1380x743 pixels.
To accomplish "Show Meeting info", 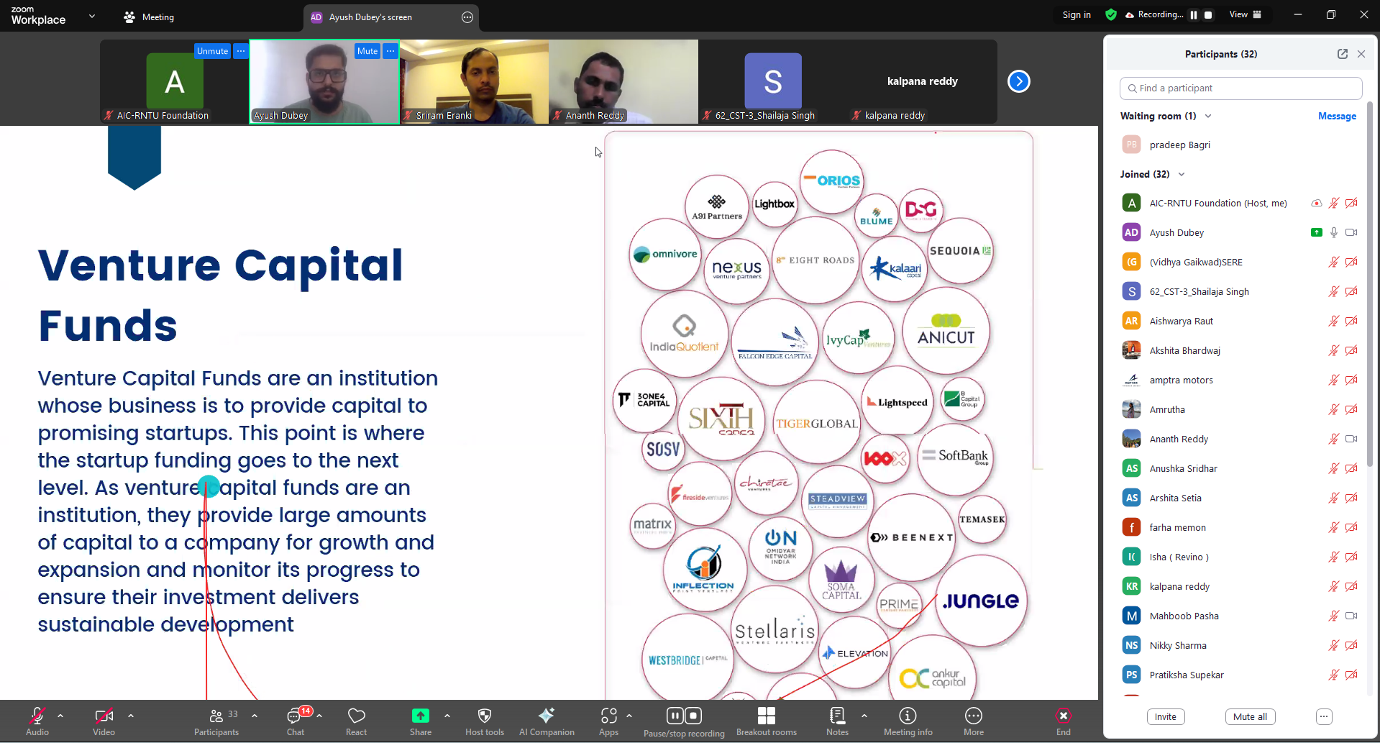I will point(908,721).
